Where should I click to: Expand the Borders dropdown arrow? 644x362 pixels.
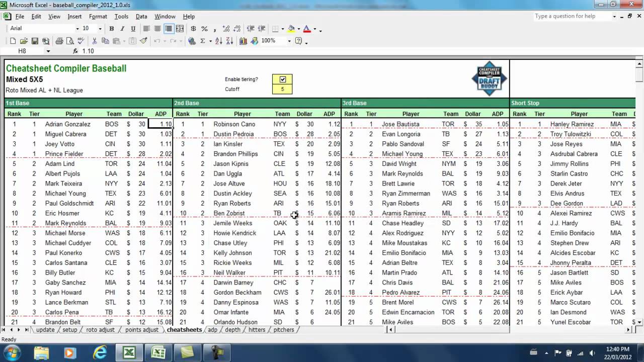[x=283, y=29]
